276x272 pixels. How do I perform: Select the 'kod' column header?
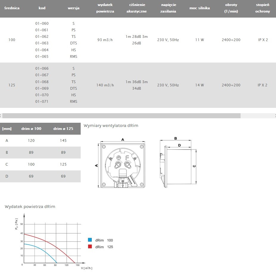(42, 8)
